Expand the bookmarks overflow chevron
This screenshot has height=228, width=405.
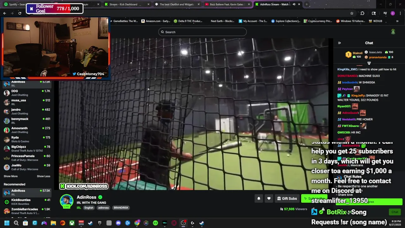coord(397,21)
